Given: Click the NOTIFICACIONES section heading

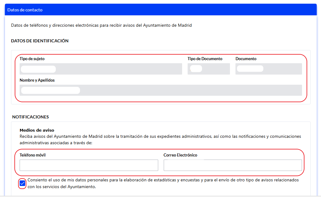Looking at the screenshot, I should coord(30,117).
